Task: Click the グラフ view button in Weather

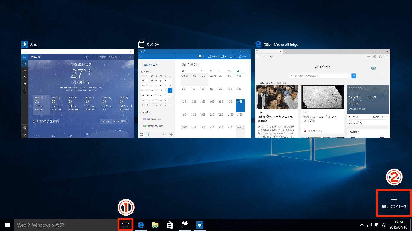Action: [106, 122]
